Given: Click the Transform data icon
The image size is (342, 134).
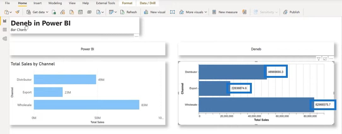Looking at the screenshot, I should (x=111, y=12).
